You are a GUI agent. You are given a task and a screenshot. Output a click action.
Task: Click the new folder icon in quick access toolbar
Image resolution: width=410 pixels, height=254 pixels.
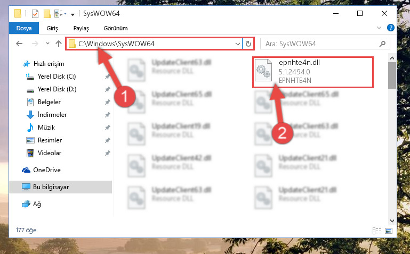[47, 13]
